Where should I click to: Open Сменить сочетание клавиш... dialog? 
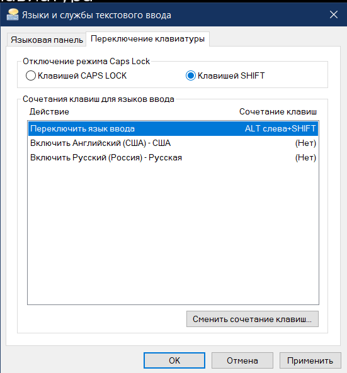point(252,319)
